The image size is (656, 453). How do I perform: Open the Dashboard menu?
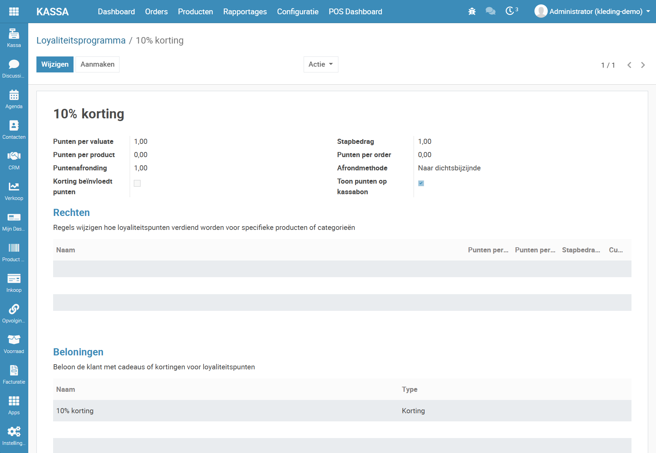pos(116,12)
